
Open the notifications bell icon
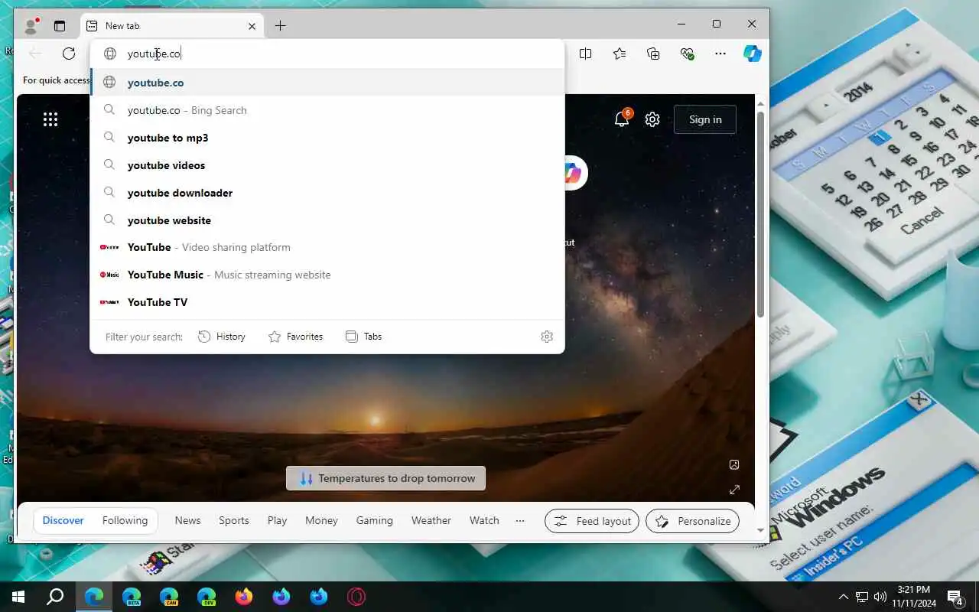tap(623, 119)
